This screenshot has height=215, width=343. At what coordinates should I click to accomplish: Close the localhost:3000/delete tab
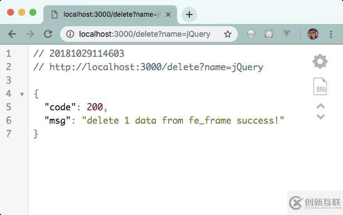point(168,14)
